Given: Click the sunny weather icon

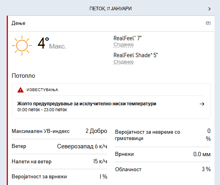Looking at the screenshot, I should (22, 45).
